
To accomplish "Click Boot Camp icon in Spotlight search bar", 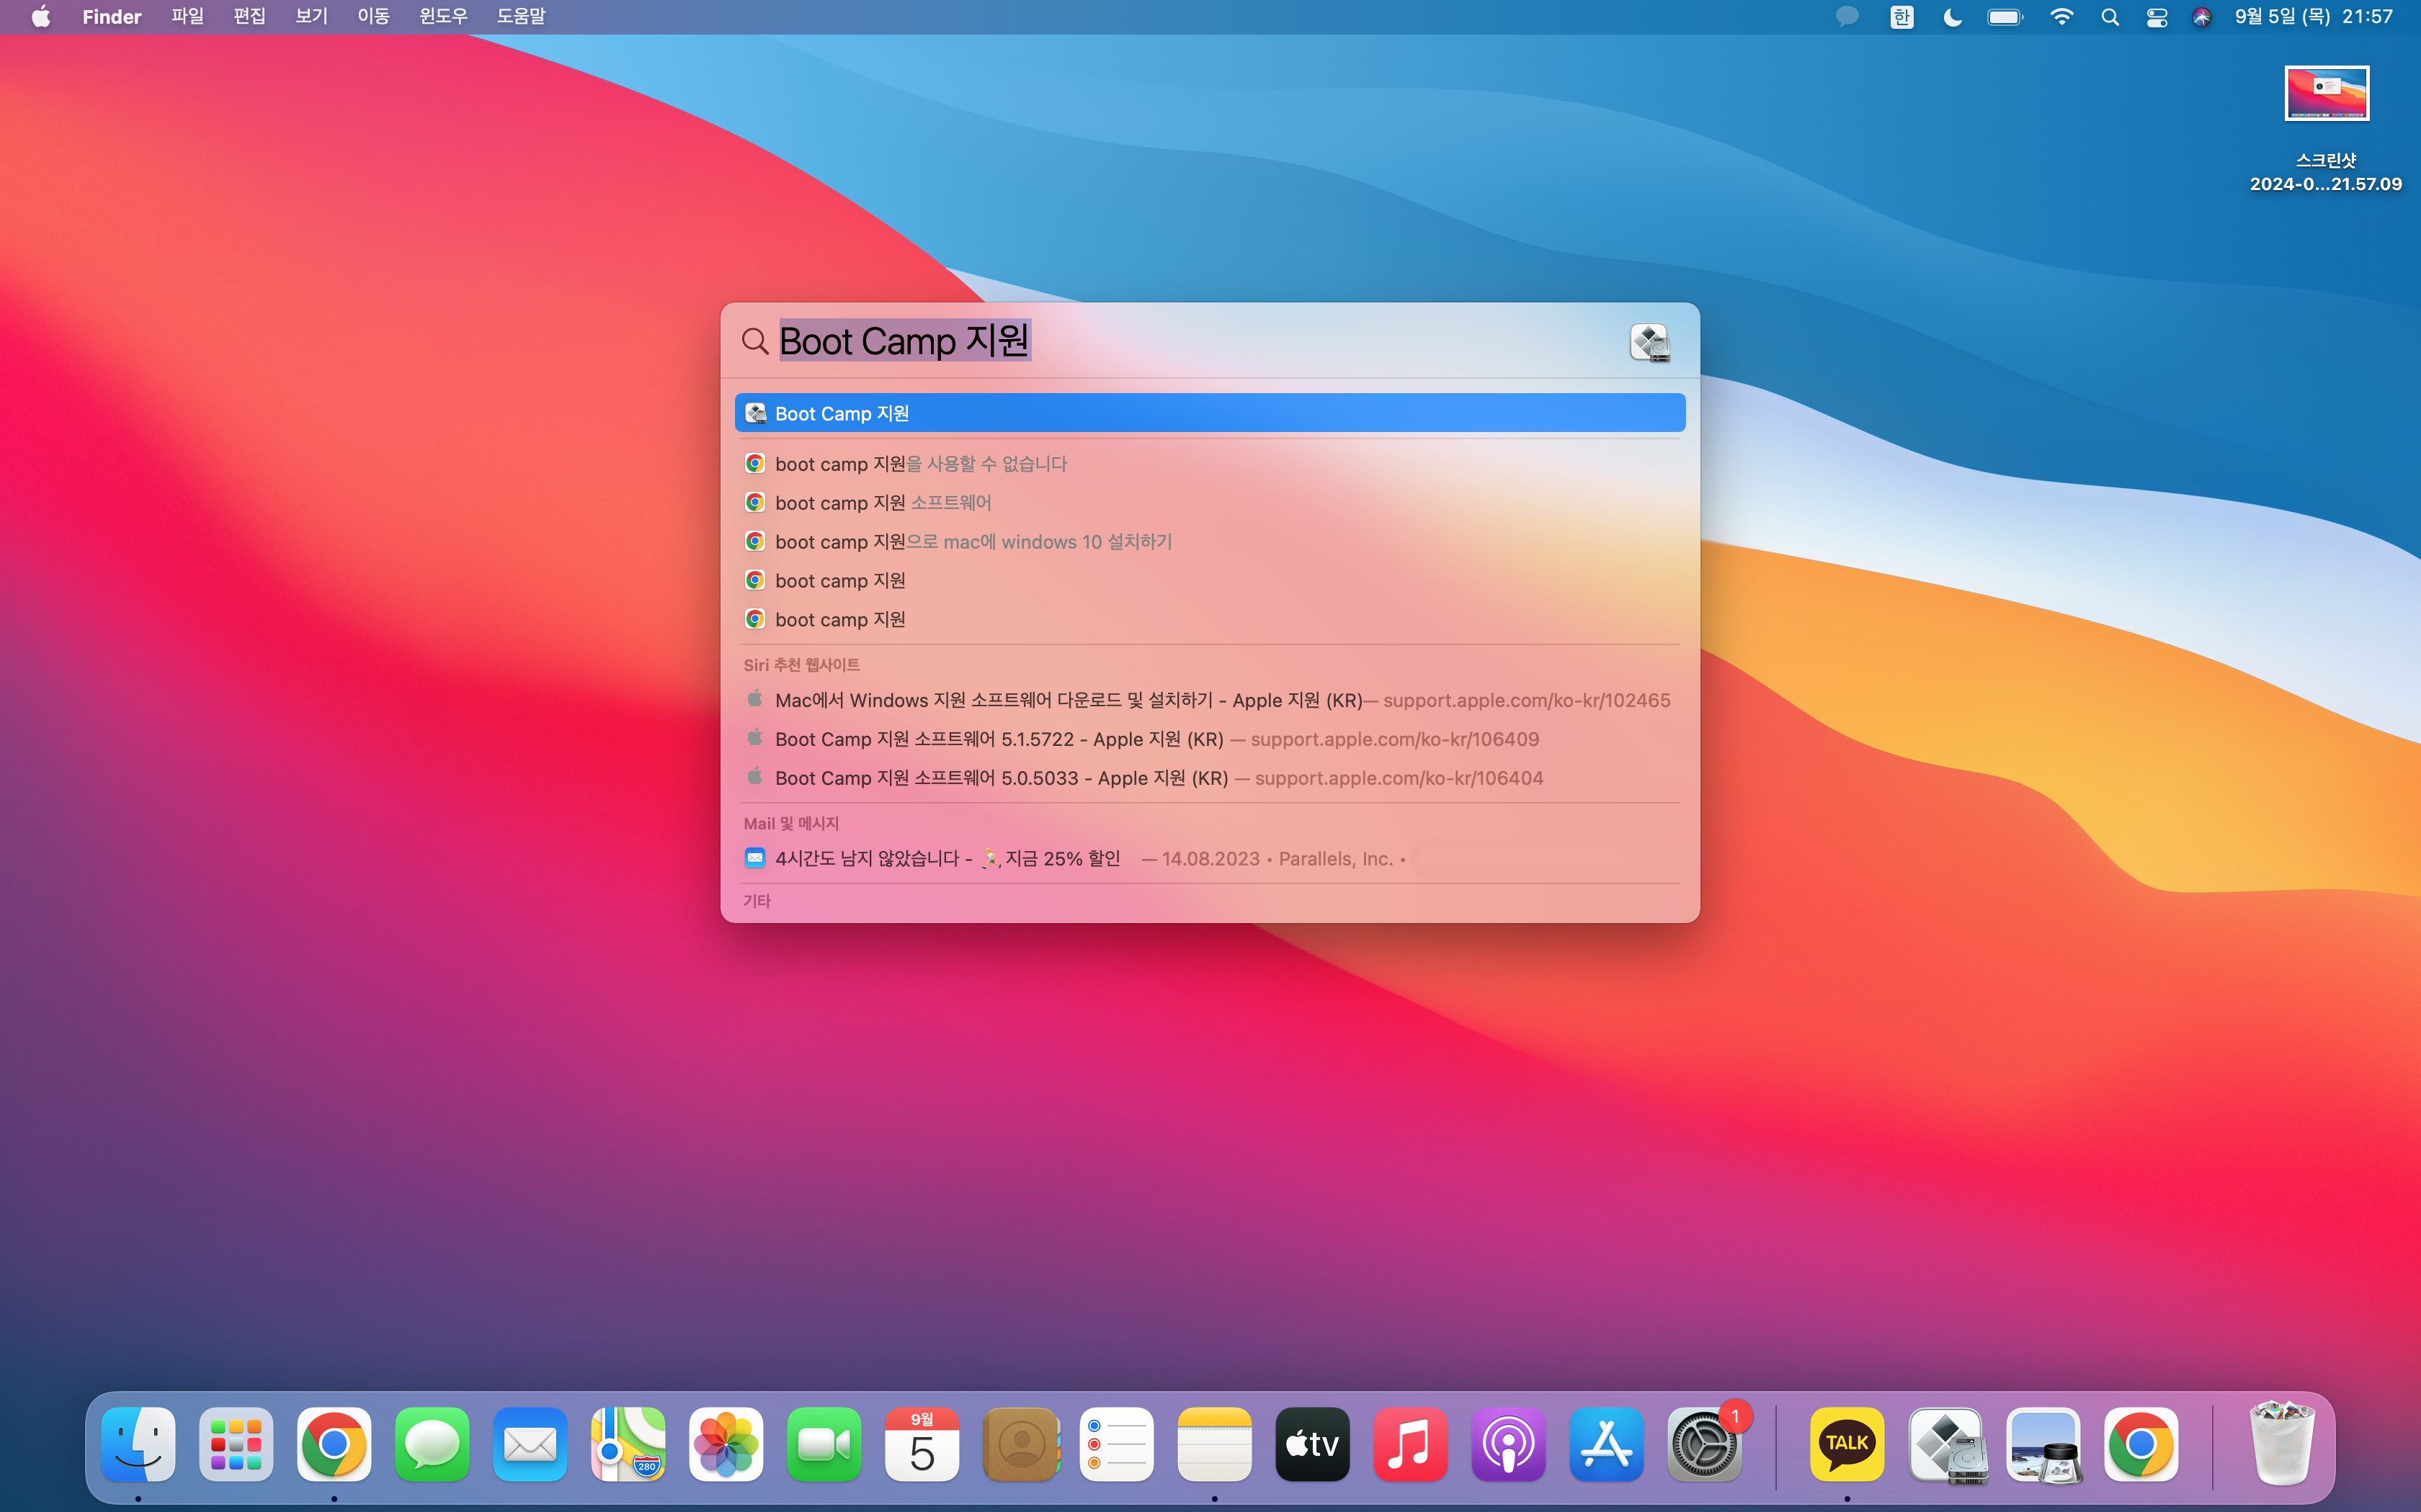I will [1650, 342].
